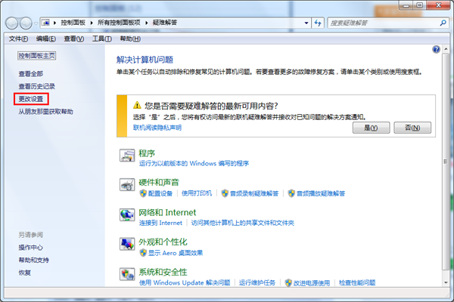Open the 更改设置 link in sidebar
This screenshot has width=454, height=302.
33,98
